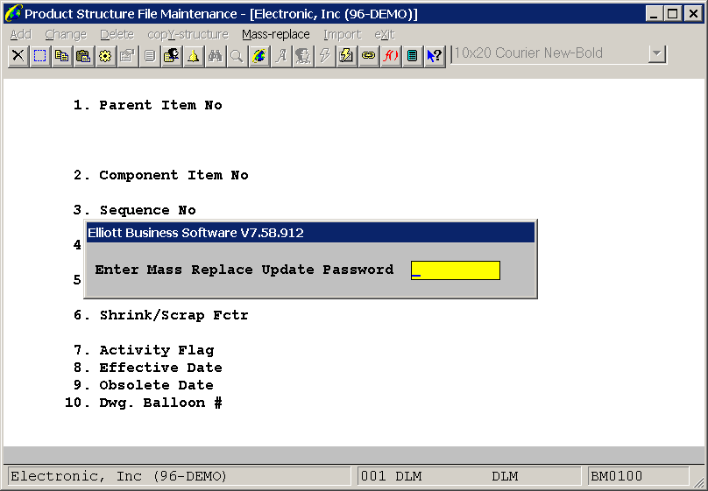Click the help pointer question mark icon
Screen dimensions: 708x491
point(435,56)
